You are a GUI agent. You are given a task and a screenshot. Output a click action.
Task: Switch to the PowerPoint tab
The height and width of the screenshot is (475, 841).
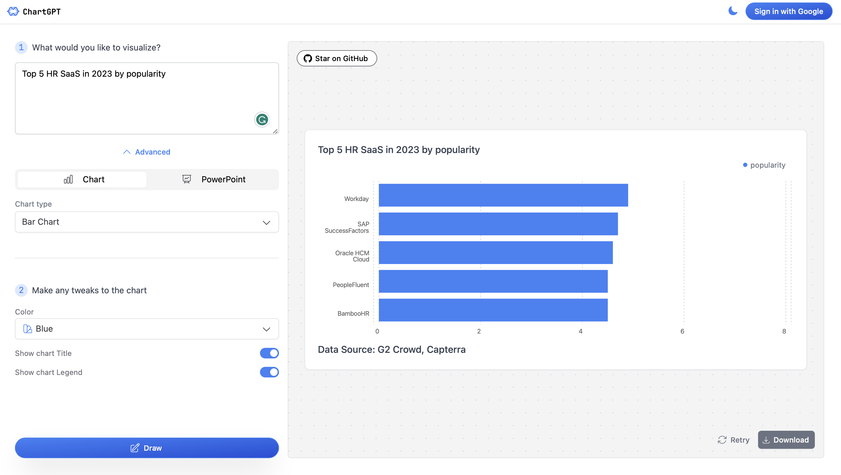coord(213,179)
